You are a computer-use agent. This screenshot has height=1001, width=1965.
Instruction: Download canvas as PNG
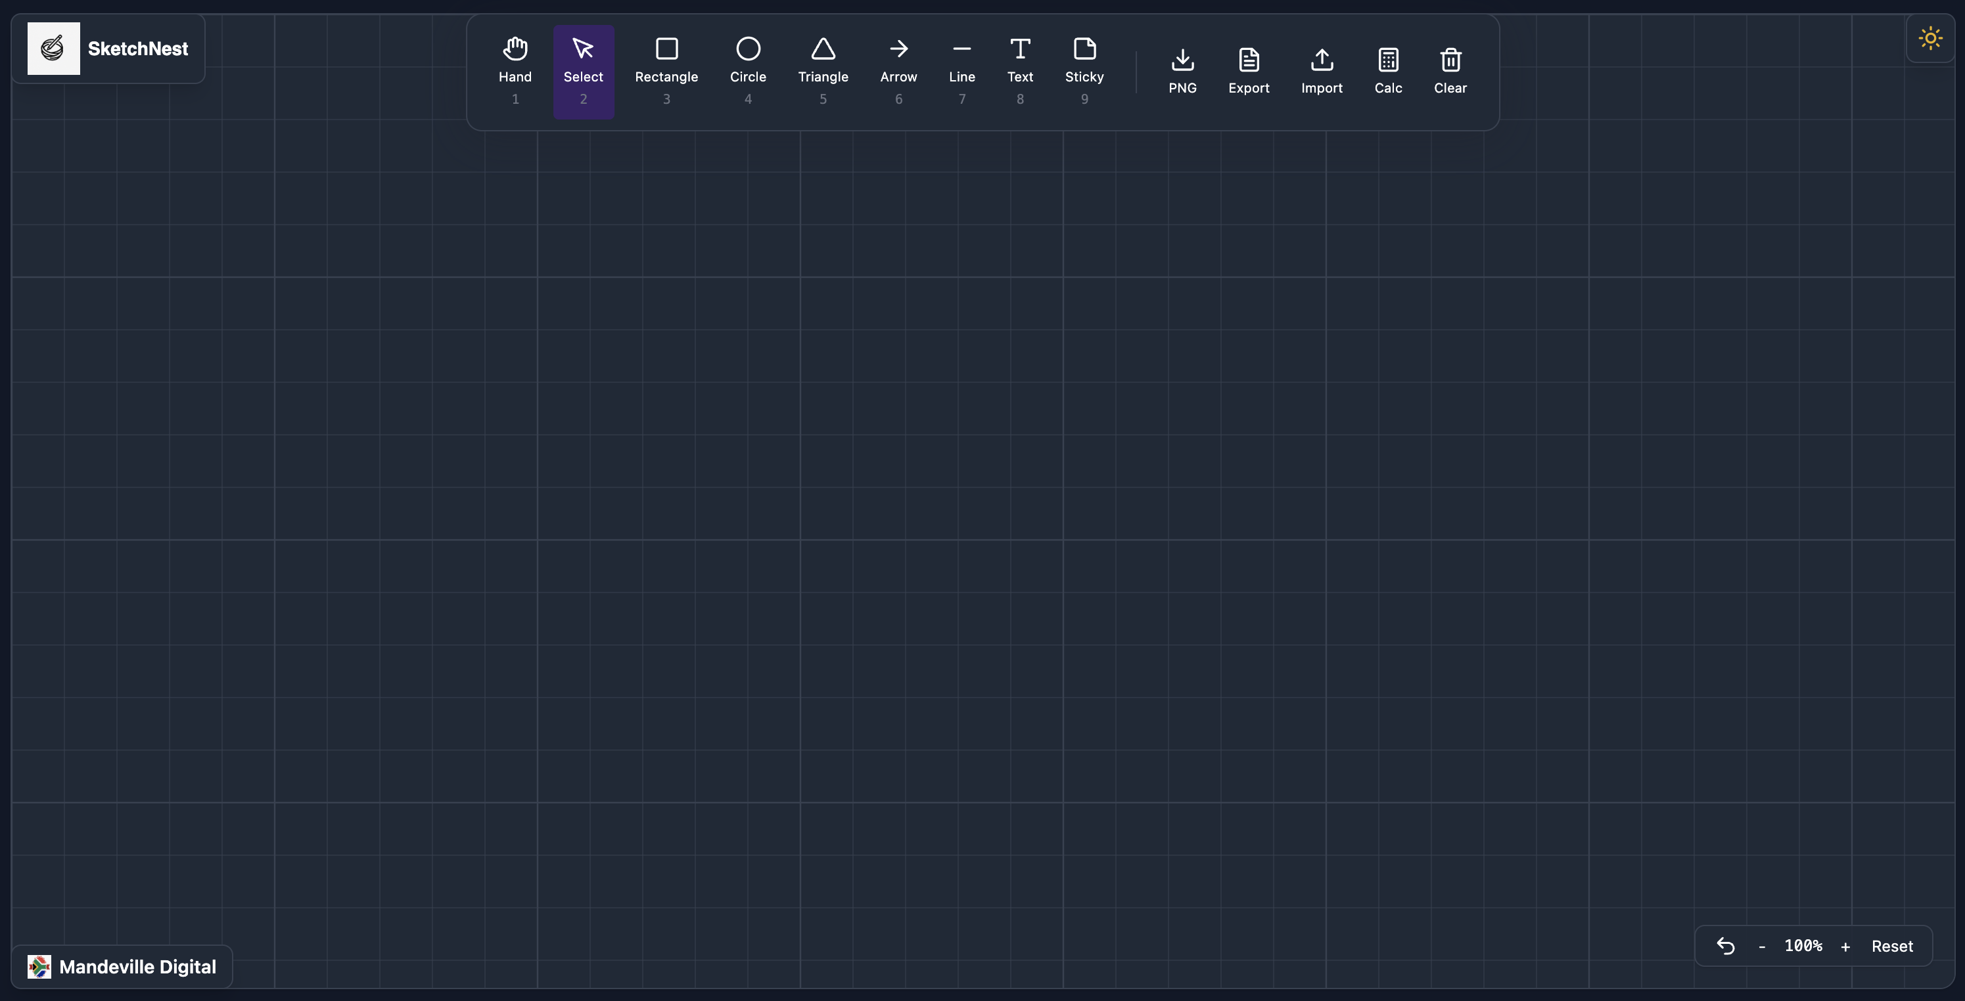point(1182,71)
